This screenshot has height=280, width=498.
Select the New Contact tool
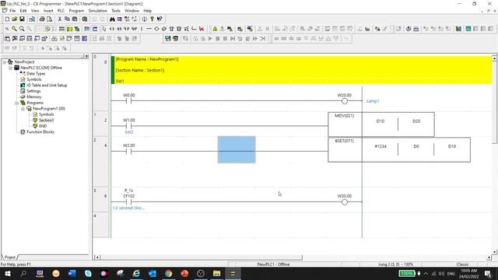(112, 29)
